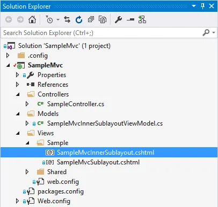Viewport: 218px width, 207px height.
Task: Click Razor icon of SampleMvcInnerSublayout.cshtml
Action: [50, 153]
